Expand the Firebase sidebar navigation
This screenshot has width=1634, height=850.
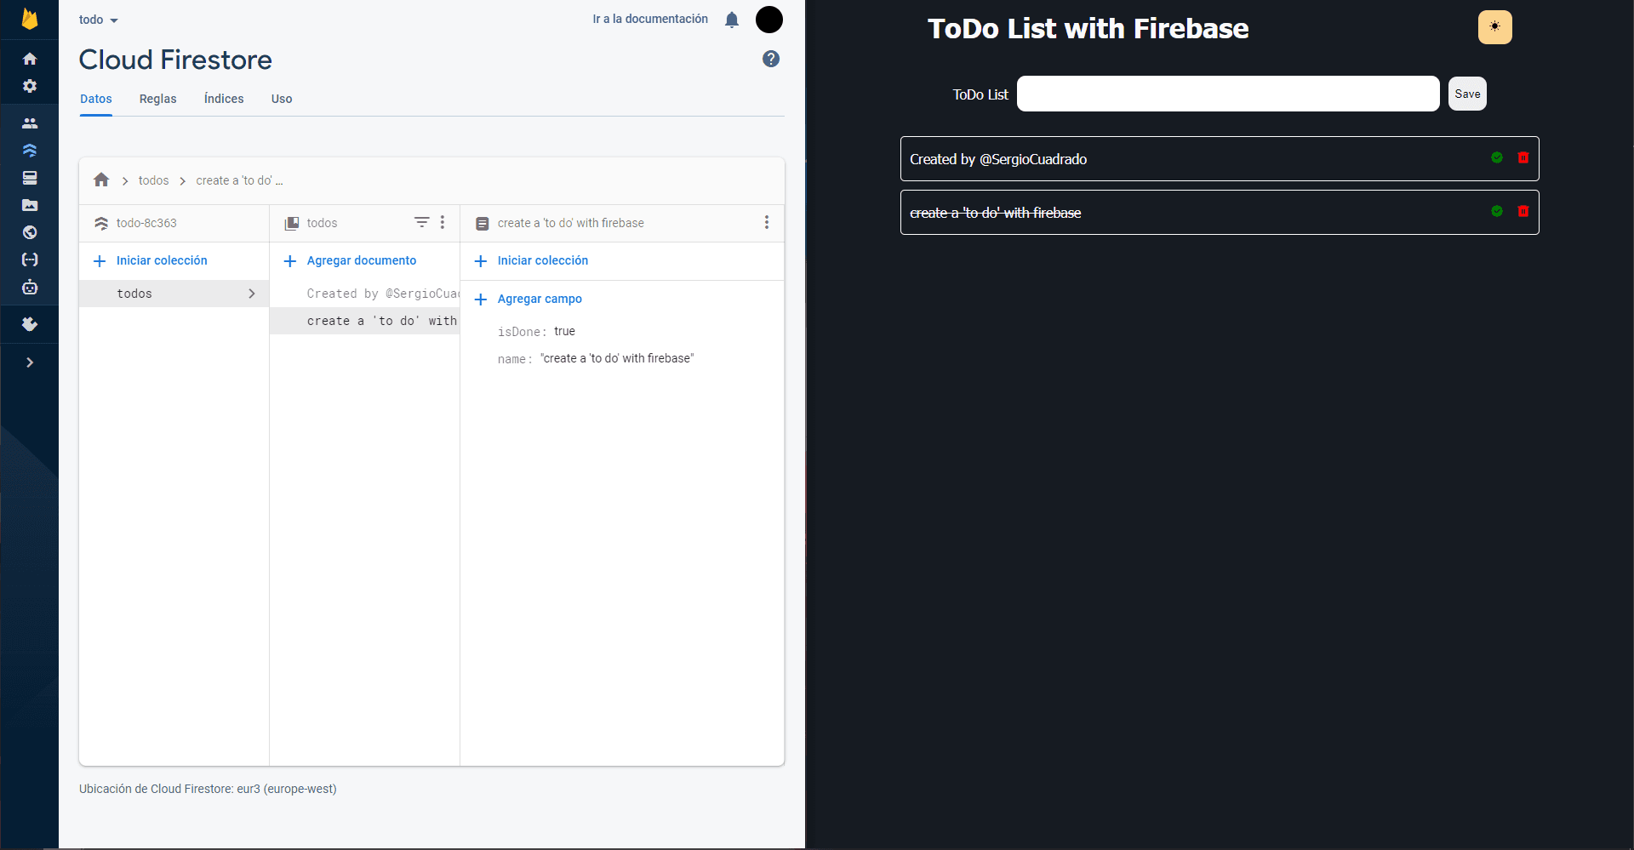[x=30, y=362]
